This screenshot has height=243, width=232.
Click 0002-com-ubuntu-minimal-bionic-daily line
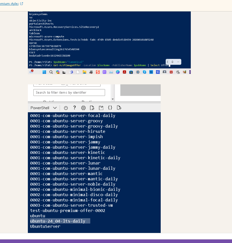[75, 189]
